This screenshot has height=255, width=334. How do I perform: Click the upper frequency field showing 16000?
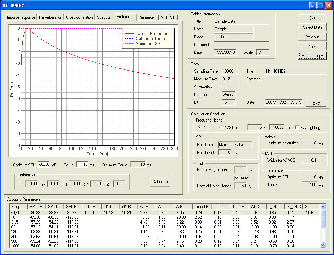point(276,127)
